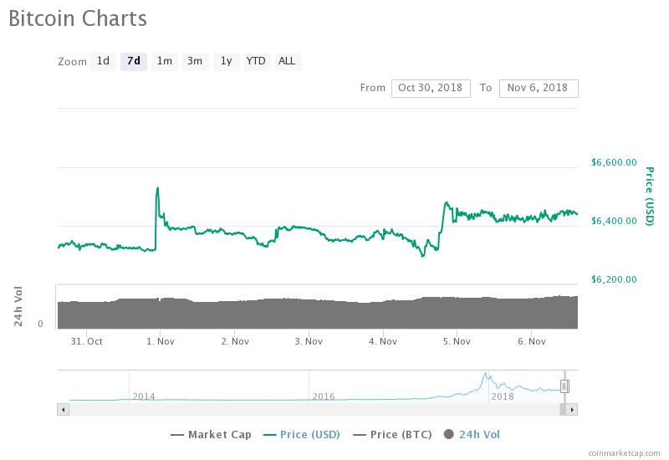Click the price peak on navigator chart
This screenshot has width=669, height=460.
click(x=485, y=374)
